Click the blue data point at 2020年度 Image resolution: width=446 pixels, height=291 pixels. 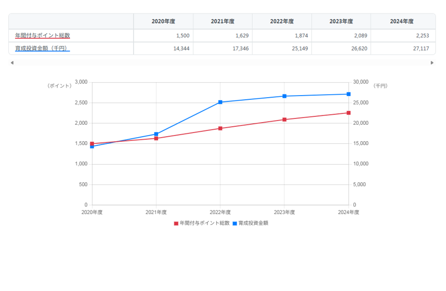coord(92,147)
